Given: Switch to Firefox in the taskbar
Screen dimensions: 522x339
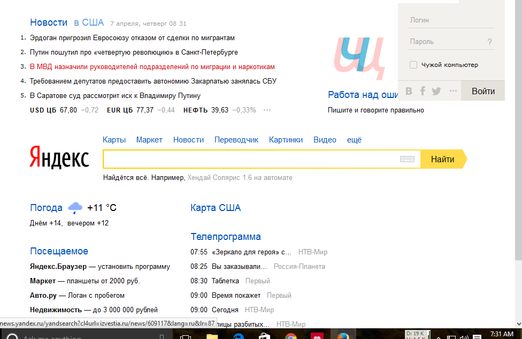Looking at the screenshot, I should [343, 335].
